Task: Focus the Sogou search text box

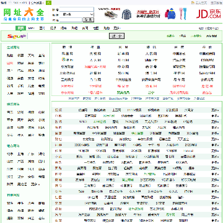Action: [68, 36]
